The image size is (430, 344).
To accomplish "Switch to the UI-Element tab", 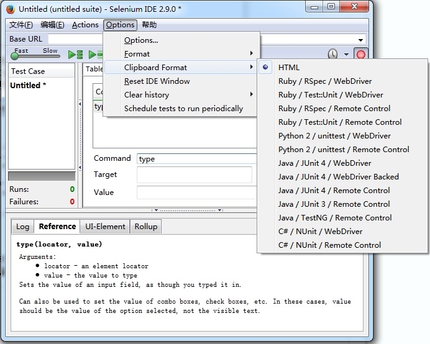I will coord(105,227).
